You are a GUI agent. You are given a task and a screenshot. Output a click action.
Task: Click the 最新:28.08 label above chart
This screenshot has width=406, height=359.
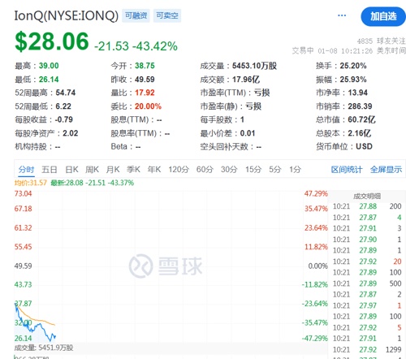(x=93, y=183)
